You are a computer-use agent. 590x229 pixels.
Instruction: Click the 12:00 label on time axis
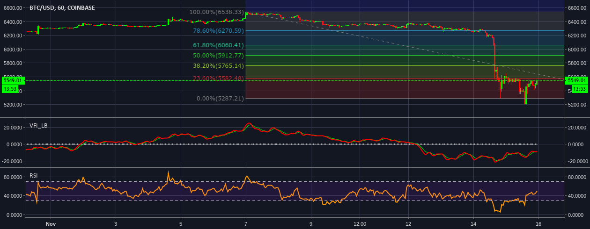[x=360, y=225]
